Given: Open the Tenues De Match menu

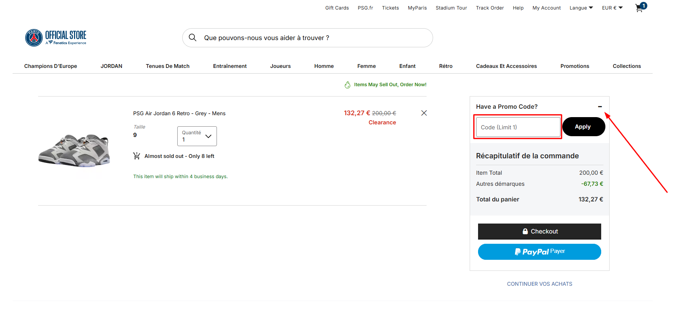Looking at the screenshot, I should click(168, 66).
